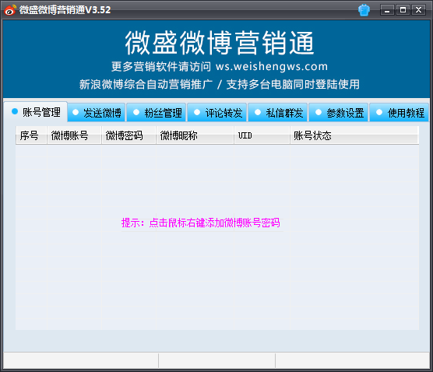
Task: Click the 账号状态 column header
Action: (x=354, y=135)
